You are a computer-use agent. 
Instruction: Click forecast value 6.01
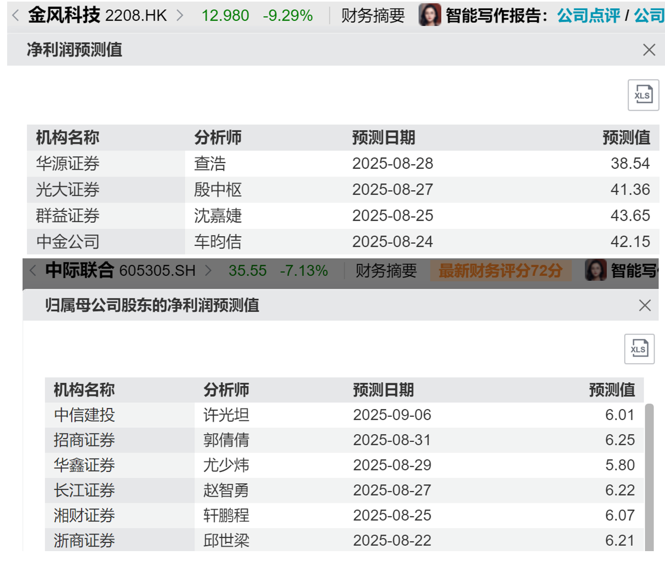pos(620,415)
